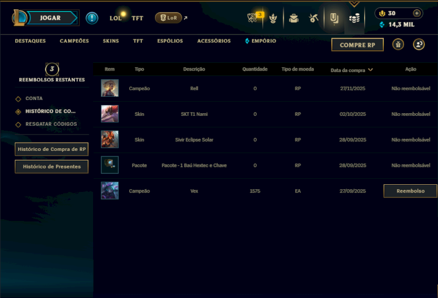The image size is (438, 298).
Task: Click the plus icon beside RP balance
Action: tap(417, 13)
